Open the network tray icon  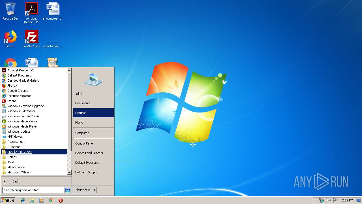(322, 200)
